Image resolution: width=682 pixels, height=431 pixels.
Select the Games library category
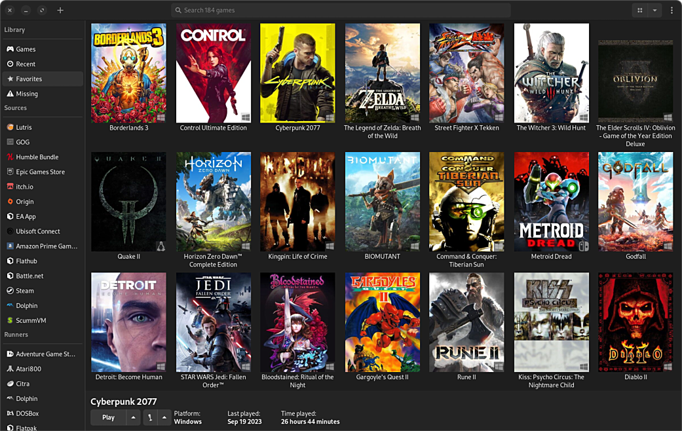pyautogui.click(x=26, y=49)
